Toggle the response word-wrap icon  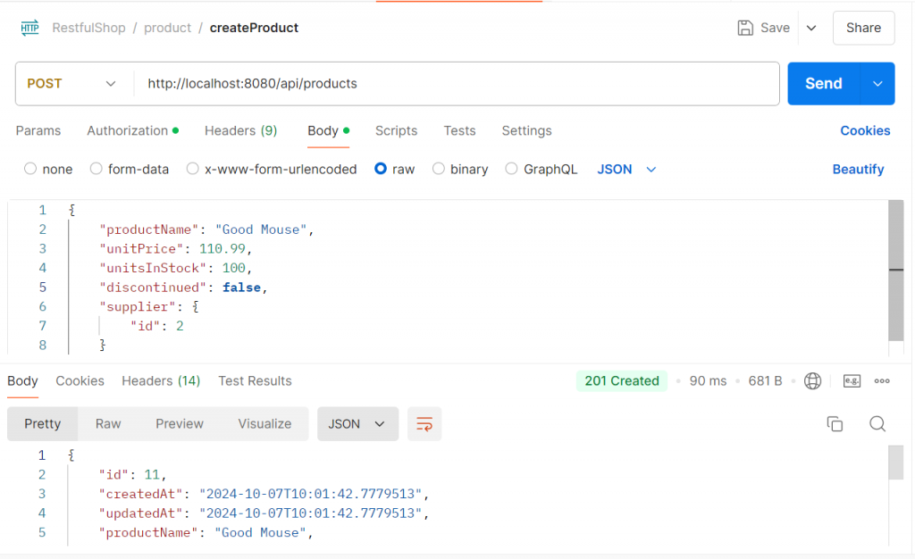click(424, 424)
